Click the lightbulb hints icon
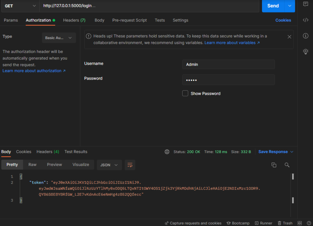 click(306, 51)
